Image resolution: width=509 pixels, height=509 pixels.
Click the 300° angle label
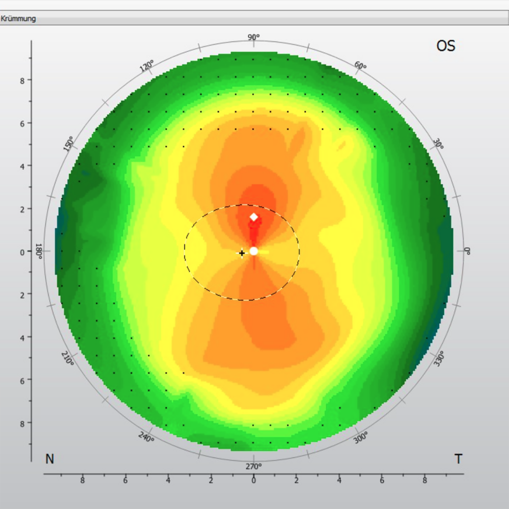point(361,437)
